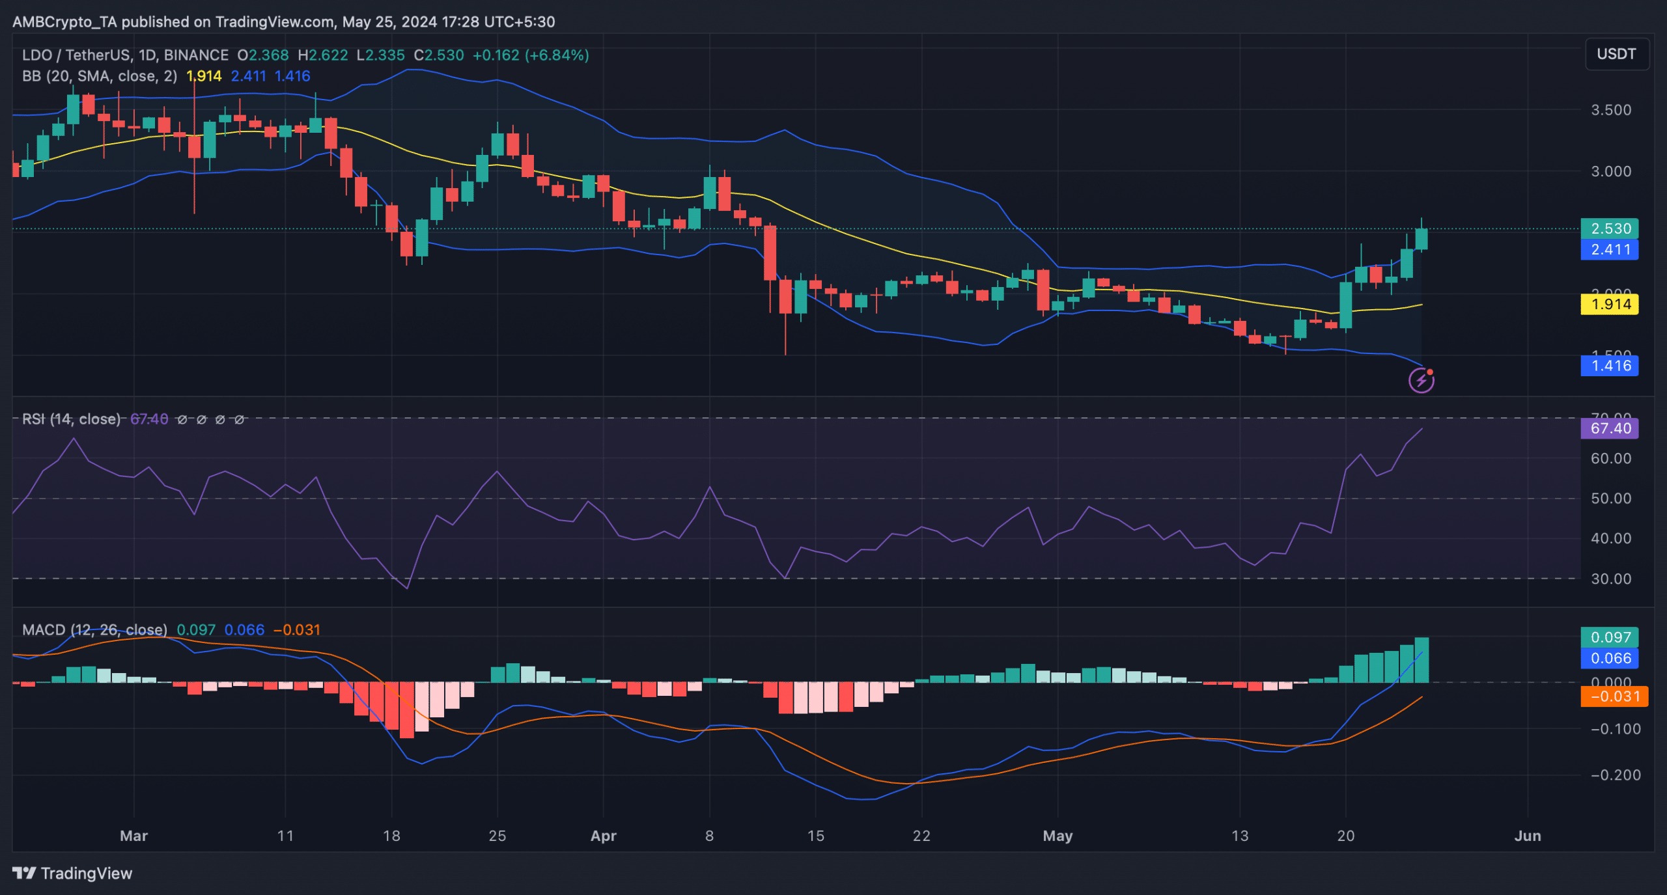Click the 20 date label on time axis
The width and height of the screenshot is (1667, 895).
click(x=1346, y=836)
